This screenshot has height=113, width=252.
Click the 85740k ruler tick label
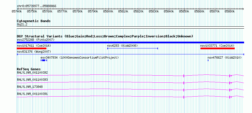tap(17, 11)
